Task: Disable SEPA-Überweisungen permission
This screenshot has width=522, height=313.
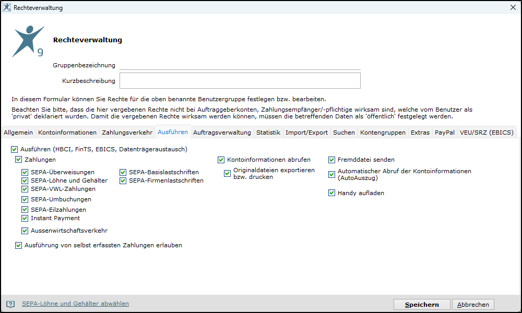Action: 25,172
